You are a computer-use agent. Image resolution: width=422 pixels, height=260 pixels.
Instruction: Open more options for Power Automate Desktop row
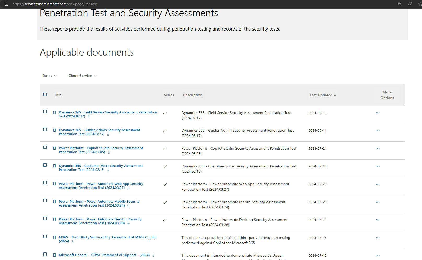tap(378, 220)
